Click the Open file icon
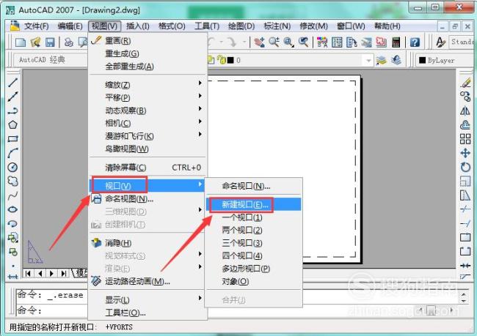 (x=35, y=42)
